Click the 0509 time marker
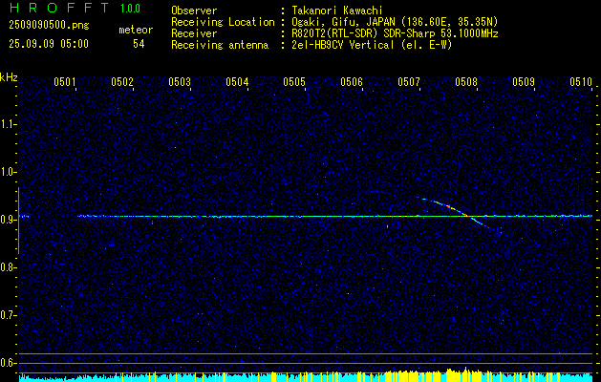 coord(524,81)
